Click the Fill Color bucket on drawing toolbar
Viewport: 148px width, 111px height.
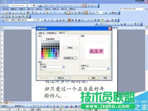point(62,106)
